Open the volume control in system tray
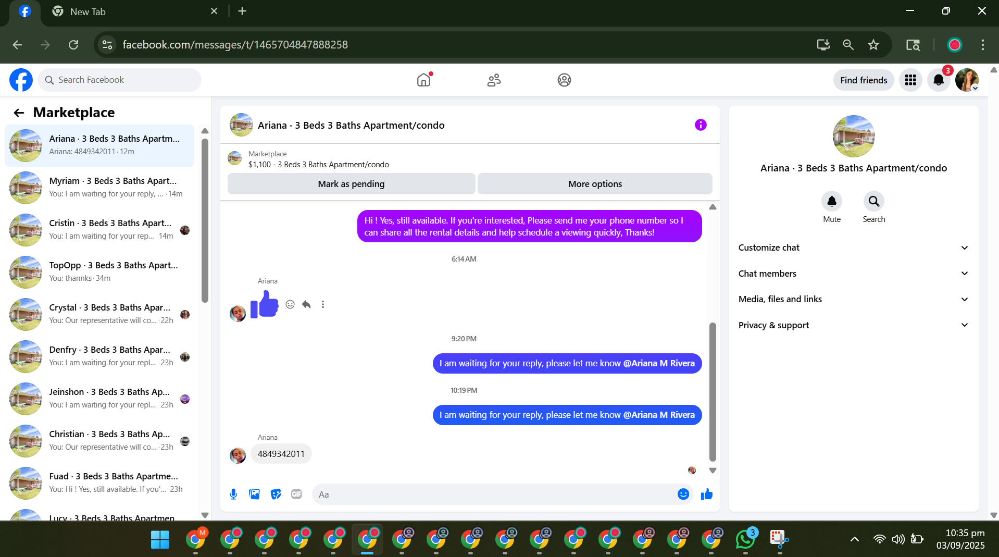The width and height of the screenshot is (999, 557). pos(898,540)
